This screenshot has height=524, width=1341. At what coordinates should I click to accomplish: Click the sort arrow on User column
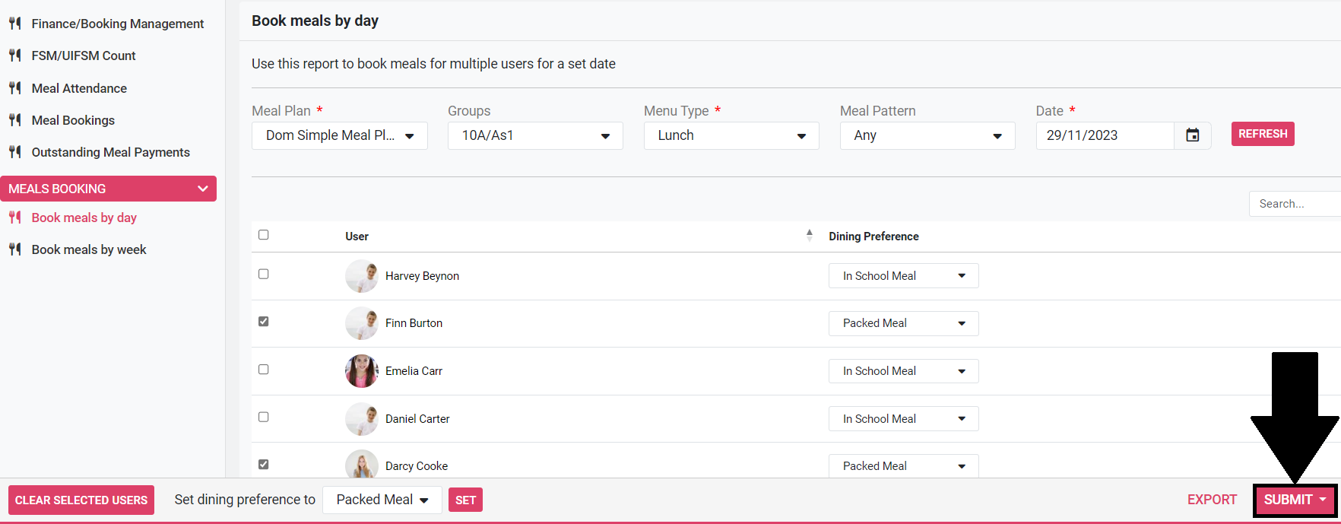[x=809, y=236]
